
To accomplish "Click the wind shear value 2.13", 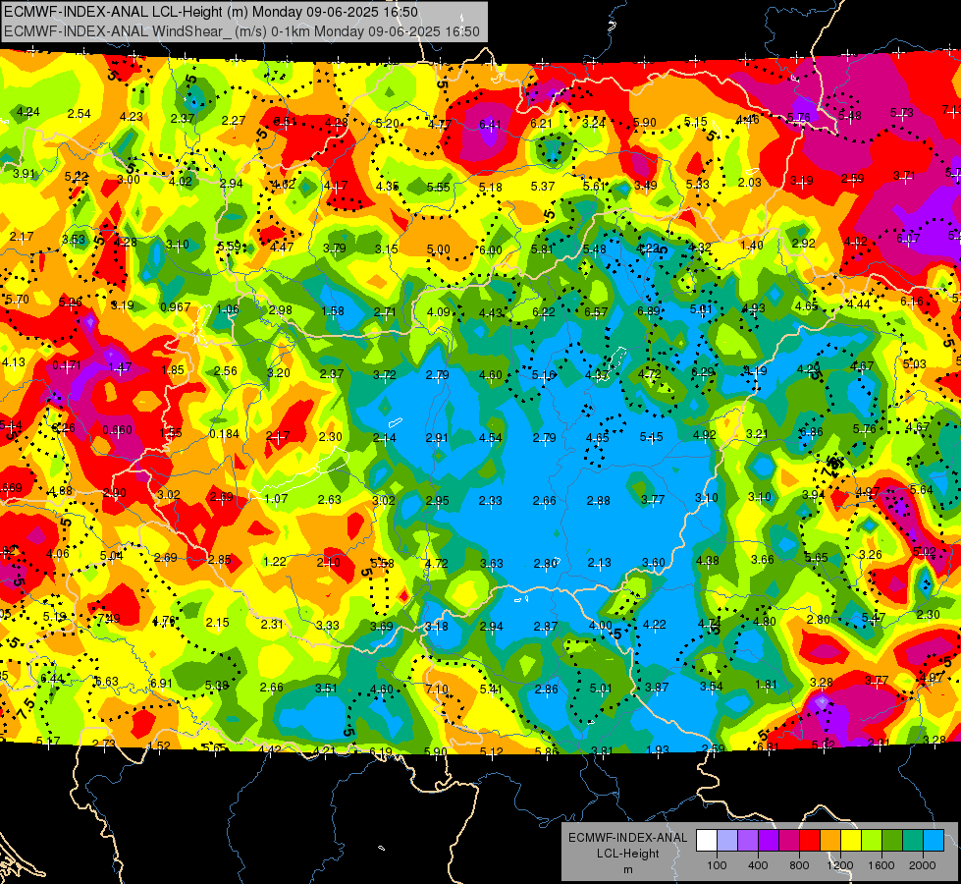I will [599, 563].
